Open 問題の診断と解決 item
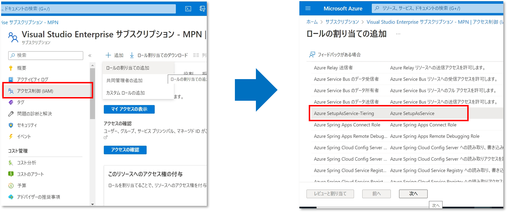Screen dimensions: 507x212 [x=34, y=114]
